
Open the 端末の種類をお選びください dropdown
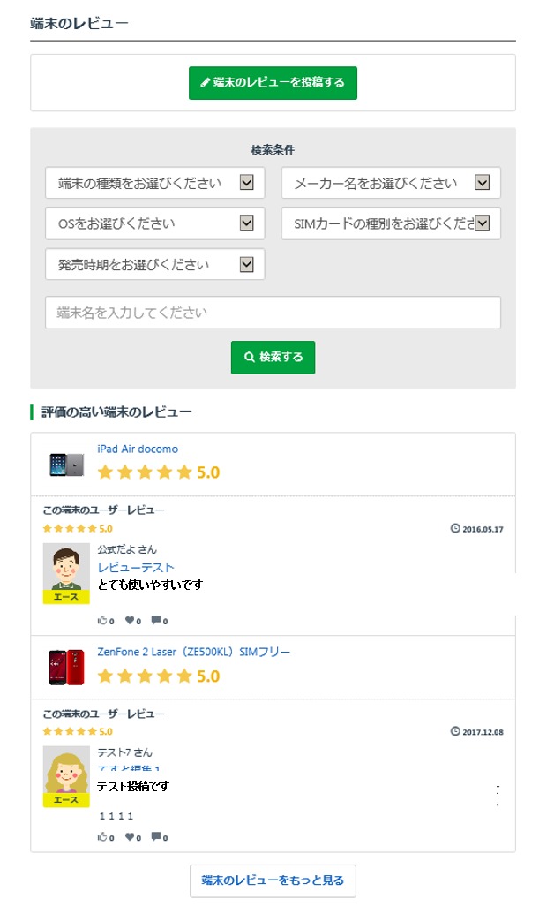pos(154,183)
